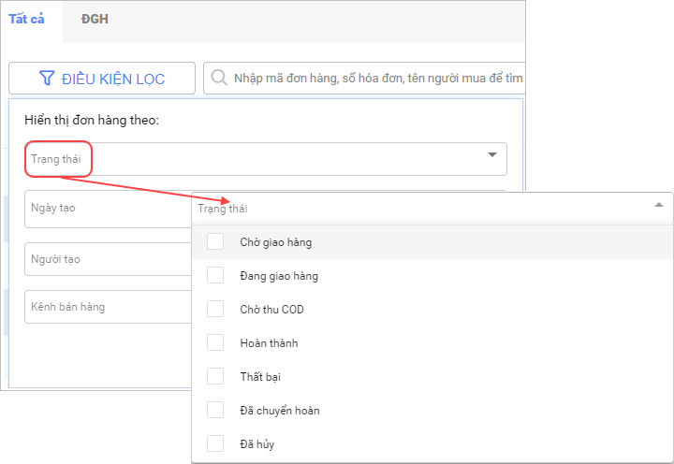Check the Đã hủy checkbox
The height and width of the screenshot is (464, 674).
coord(215,443)
